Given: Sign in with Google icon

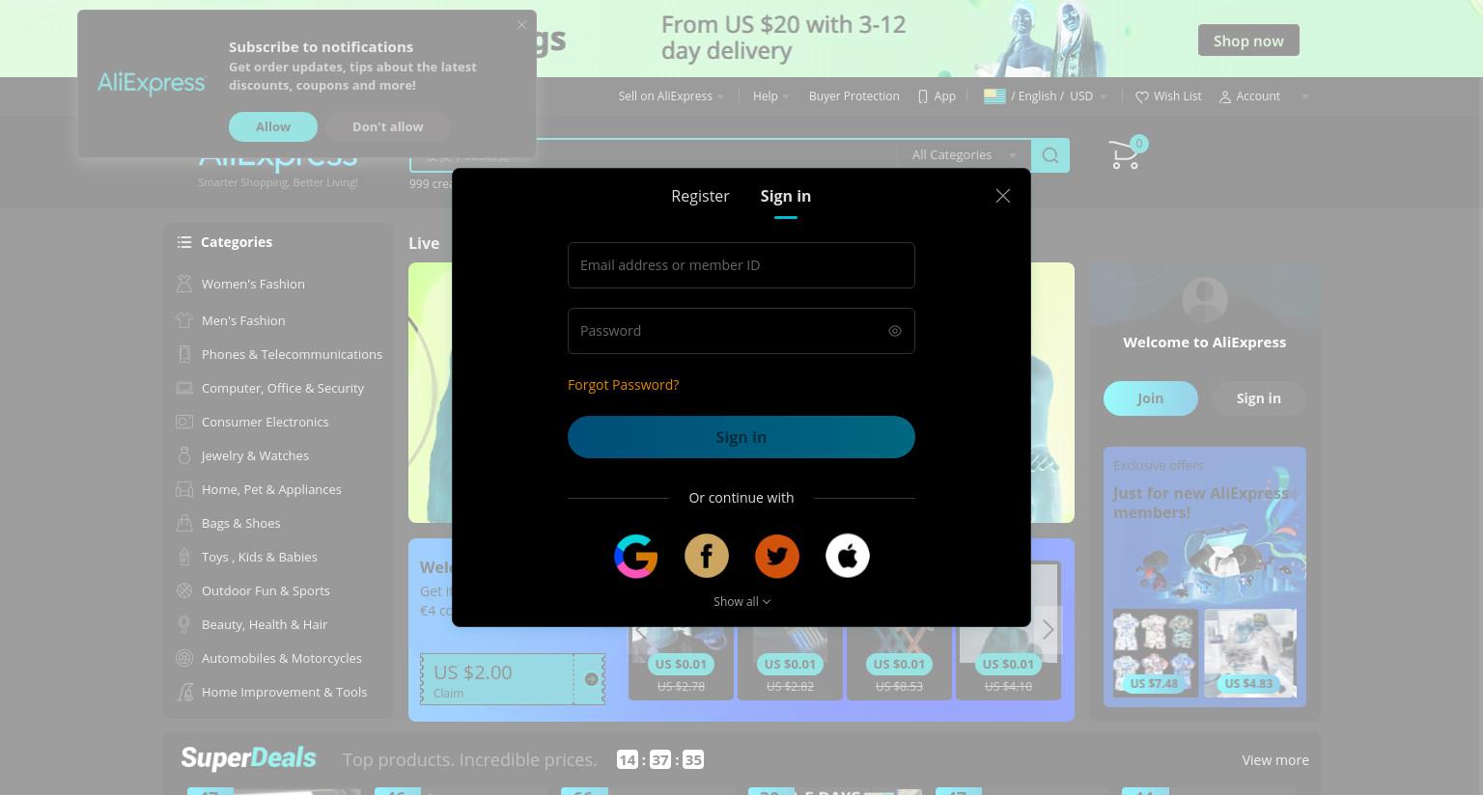Looking at the screenshot, I should pyautogui.click(x=635, y=556).
